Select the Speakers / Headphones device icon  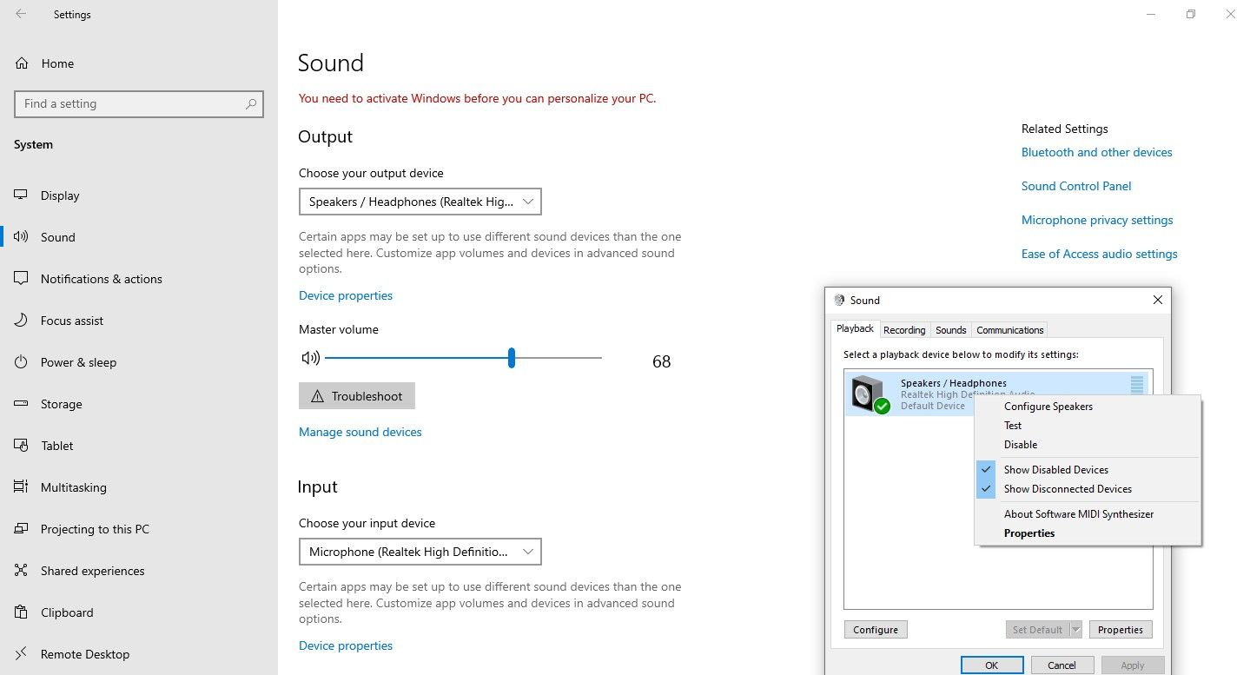[870, 394]
